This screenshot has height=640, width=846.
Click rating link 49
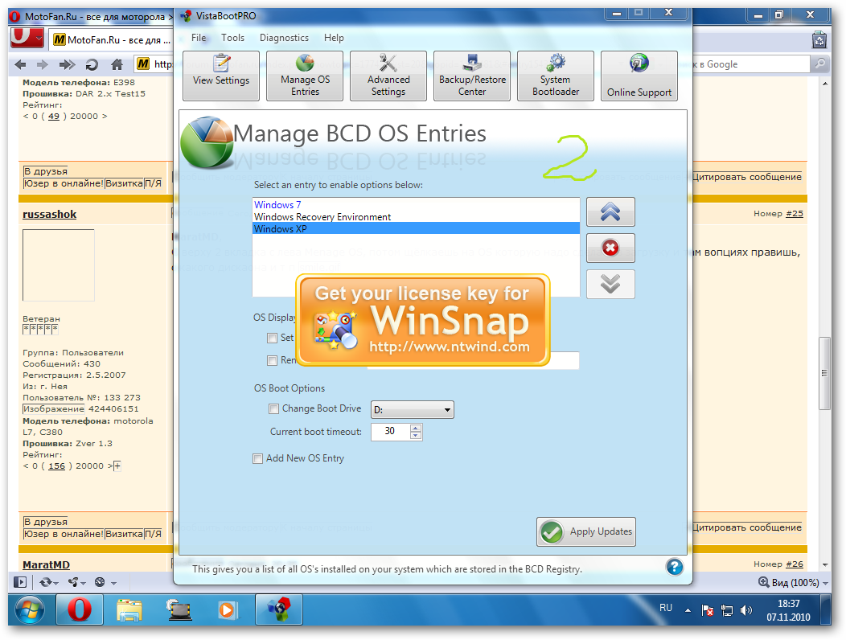pos(53,116)
